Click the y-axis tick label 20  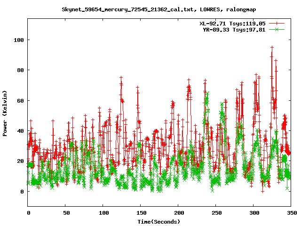click(x=21, y=161)
